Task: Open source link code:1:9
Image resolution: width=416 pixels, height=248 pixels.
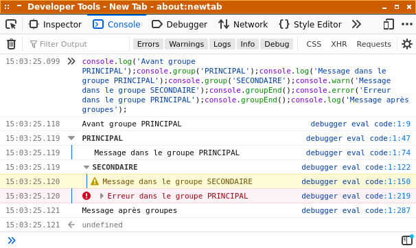Action: coord(360,124)
